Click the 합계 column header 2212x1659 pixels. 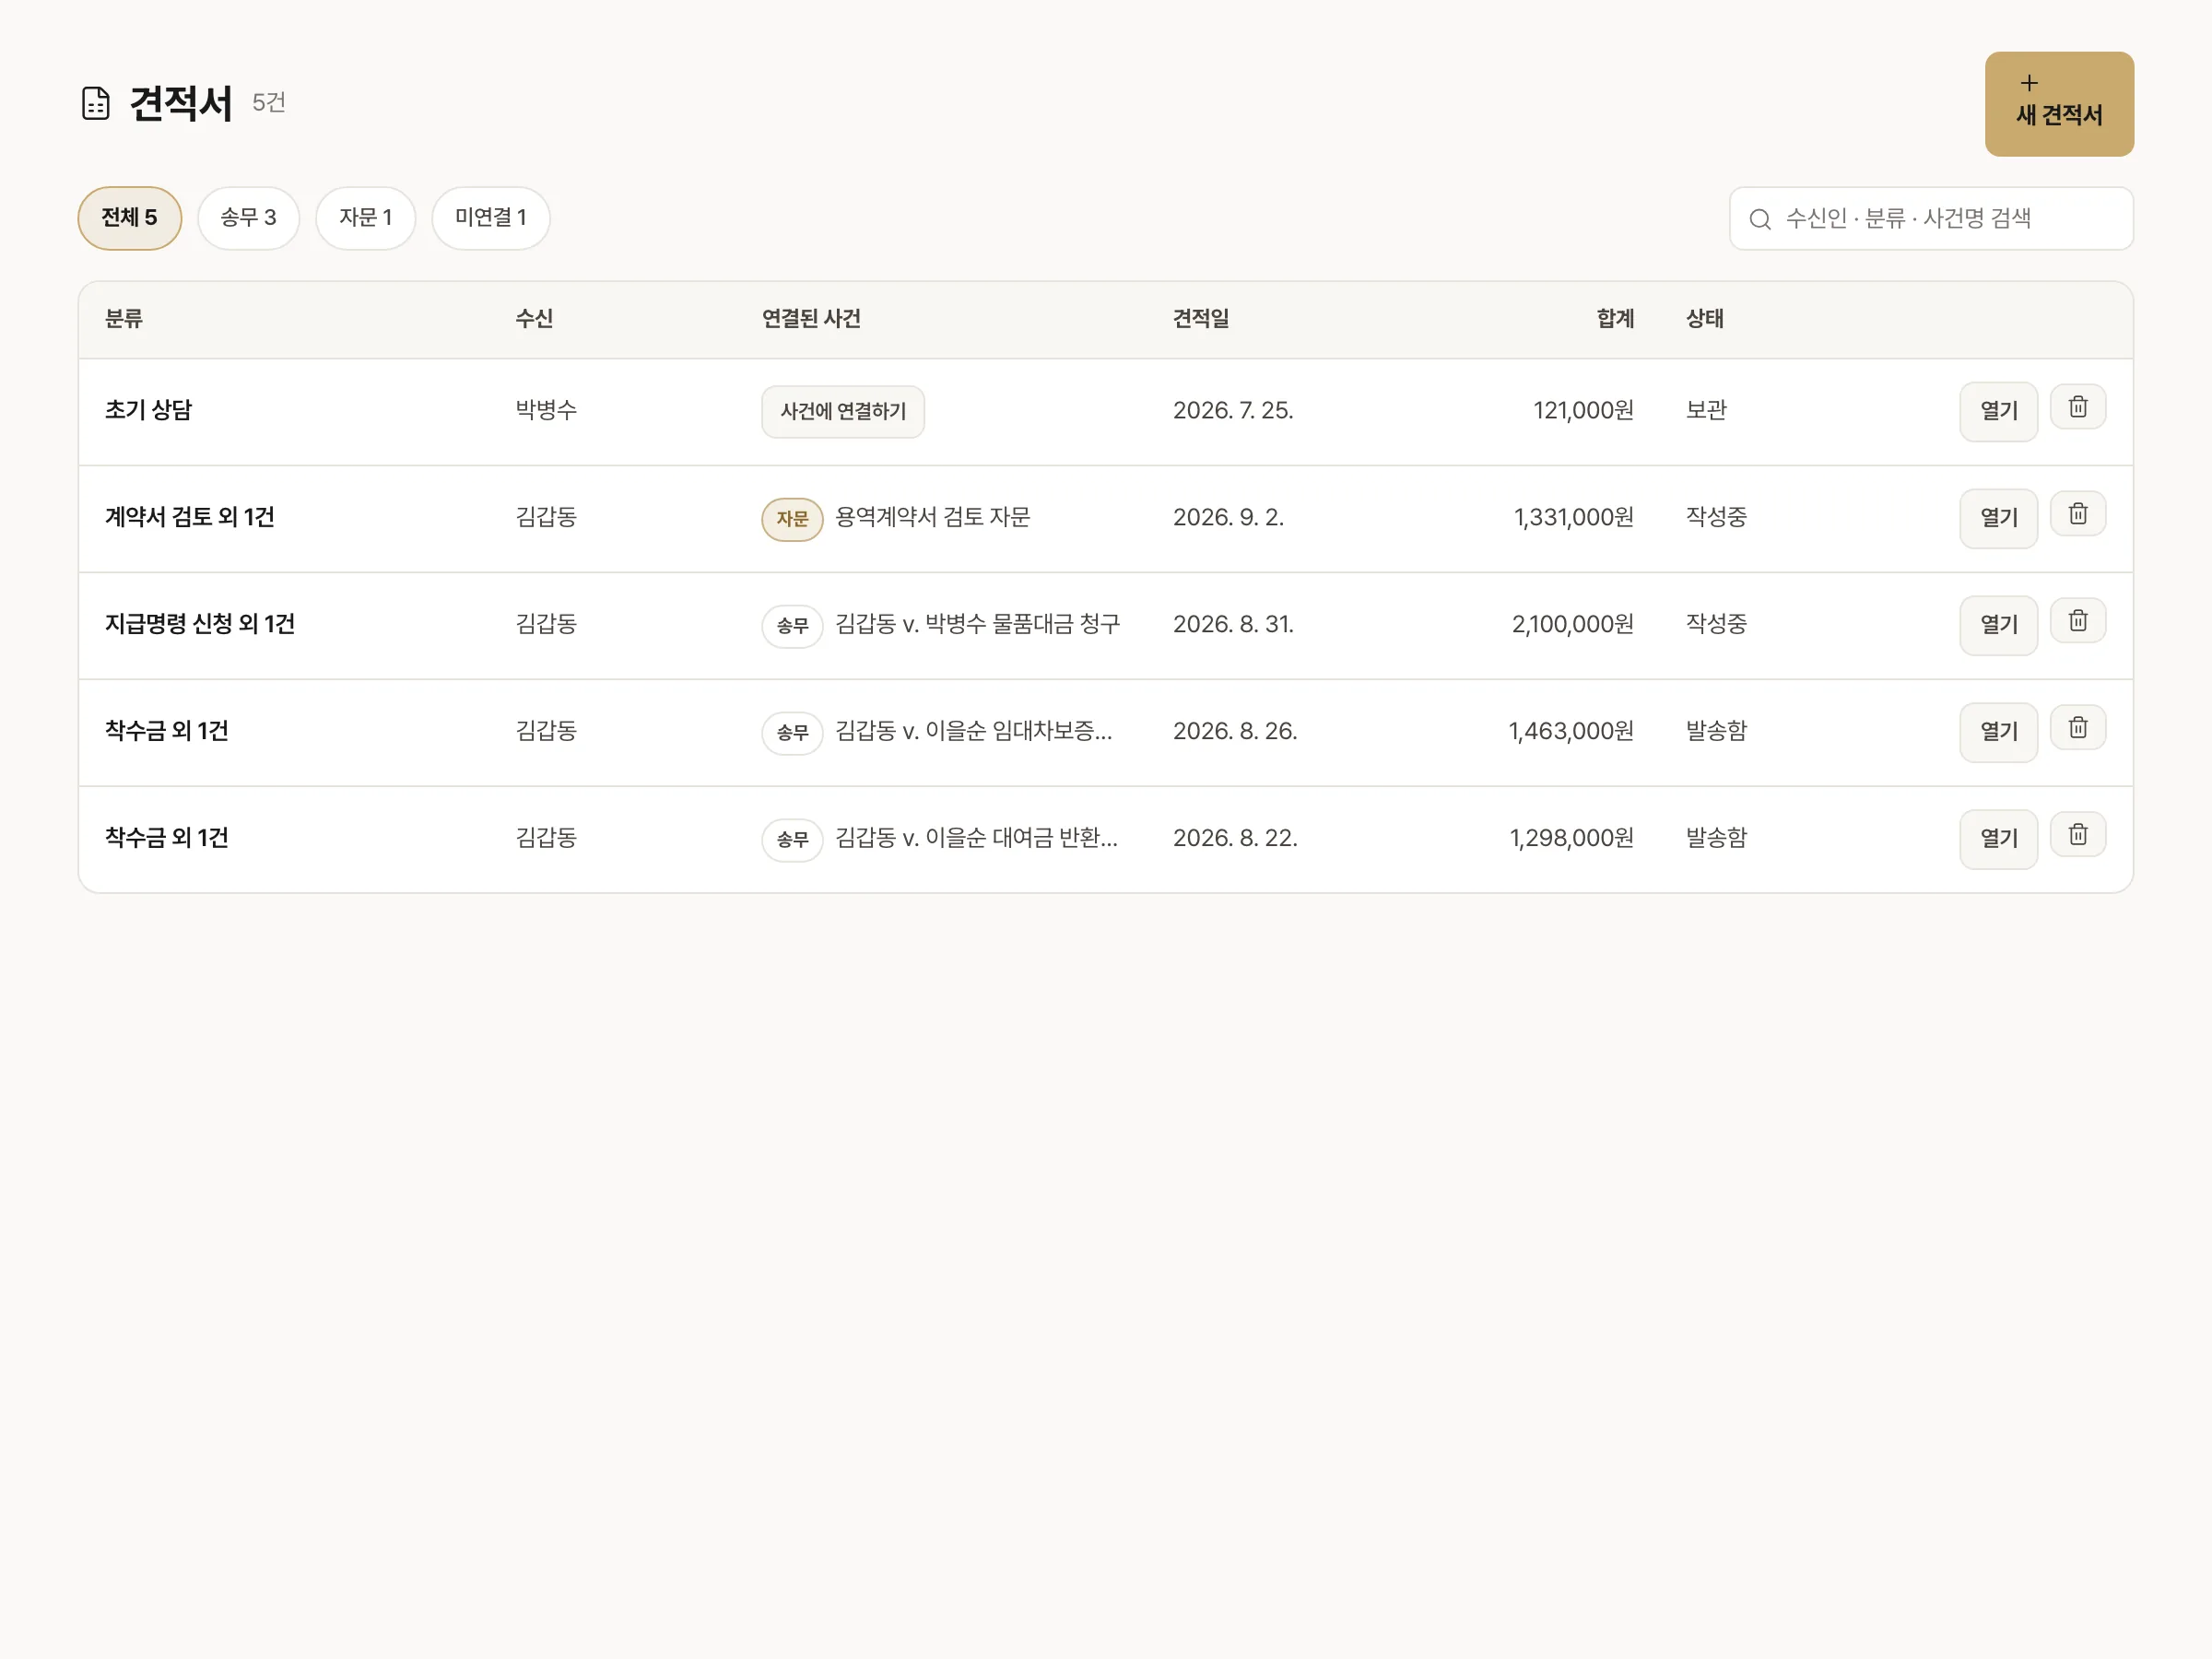[x=1615, y=319]
